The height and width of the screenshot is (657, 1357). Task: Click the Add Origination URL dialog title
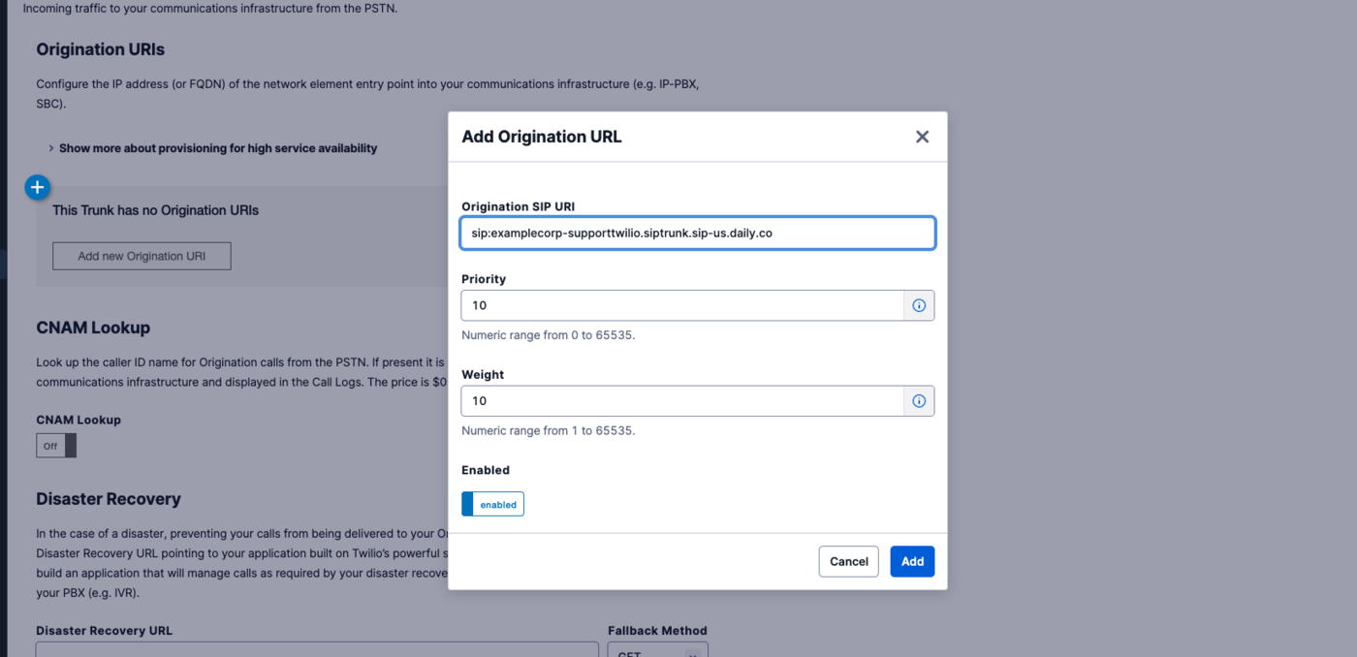pos(542,137)
